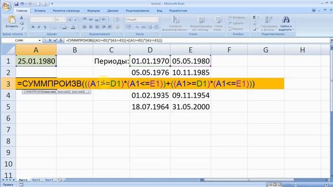Image resolution: width=333 pixels, height=187 pixels.
Task: Increase decimal places
Action: pos(150,27)
